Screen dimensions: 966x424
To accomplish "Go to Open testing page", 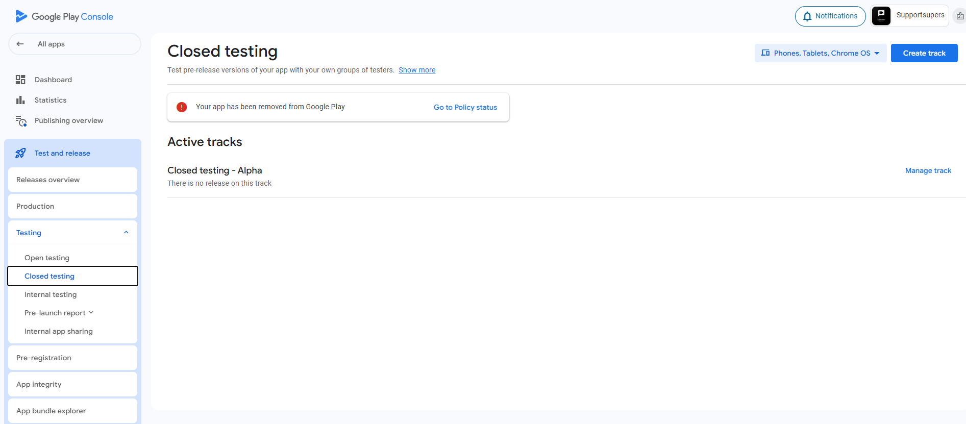I will coord(47,258).
